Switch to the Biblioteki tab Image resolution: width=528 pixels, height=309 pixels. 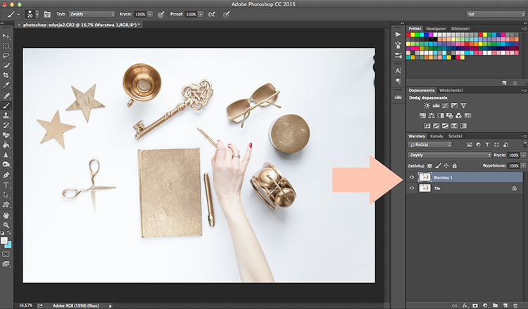[x=460, y=29]
